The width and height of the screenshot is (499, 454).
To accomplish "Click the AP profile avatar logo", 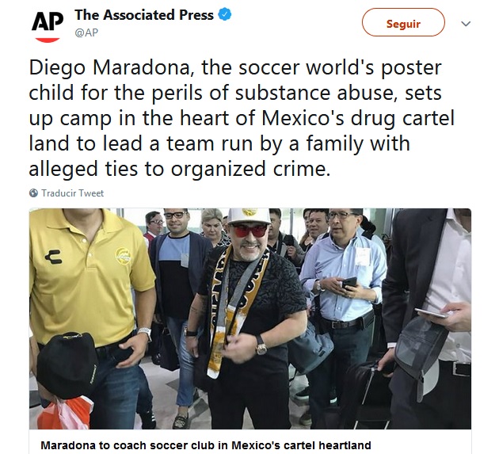I will pos(48,25).
